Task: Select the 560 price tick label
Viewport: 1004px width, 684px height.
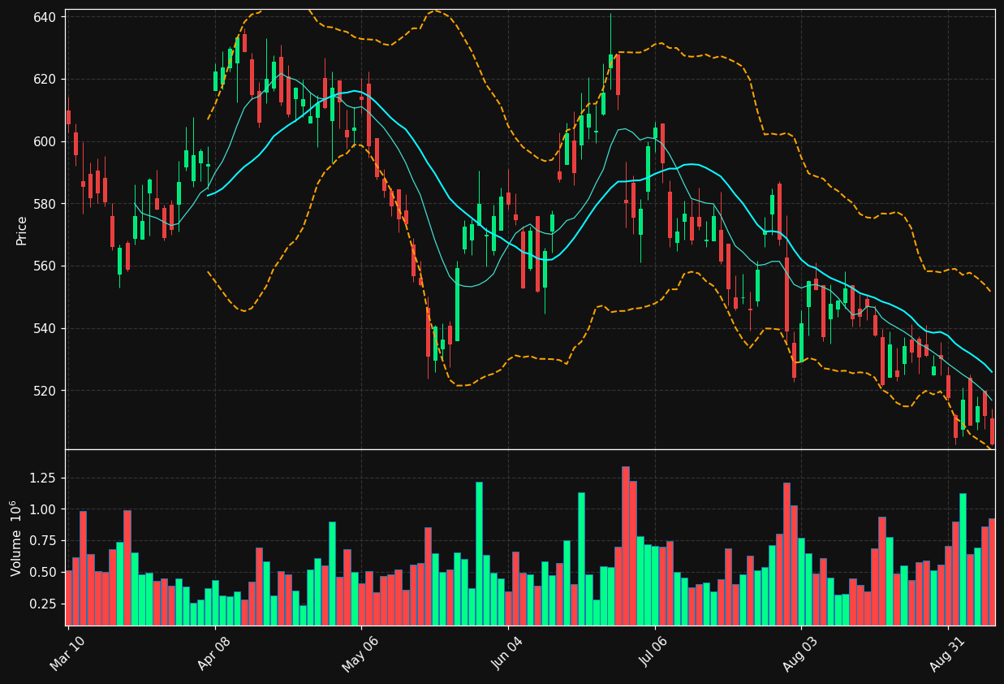Action: pyautogui.click(x=45, y=266)
